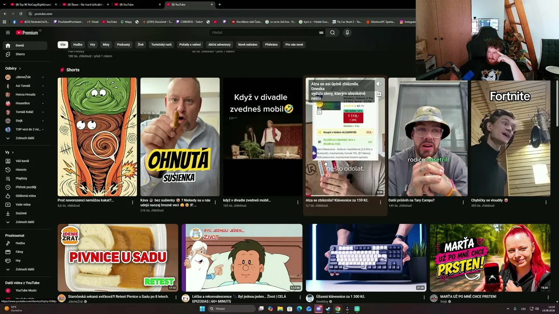Click Úžasná klávesnice za 1 300 Kč title
The width and height of the screenshot is (559, 314).
point(341,297)
